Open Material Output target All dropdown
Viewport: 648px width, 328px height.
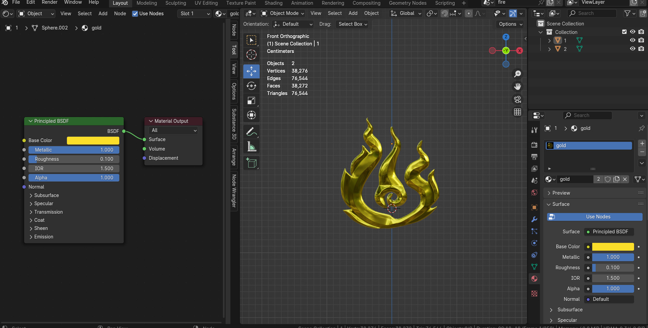click(x=174, y=130)
